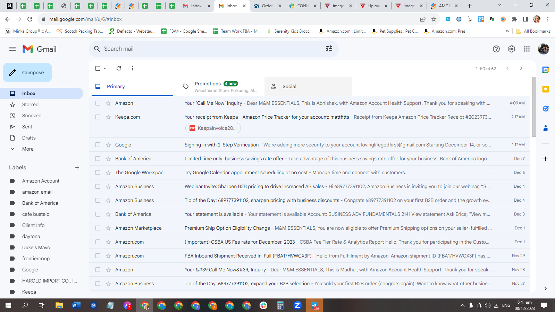Tick the select-all checkbox above inbox
The width and height of the screenshot is (555, 312).
[x=98, y=68]
